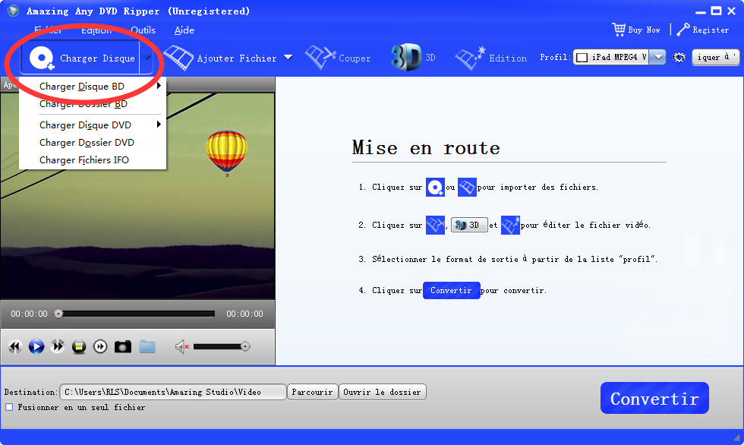Screen dimensions: 744x445
Task: Click the film icon in step 1 instructions
Action: pos(467,188)
